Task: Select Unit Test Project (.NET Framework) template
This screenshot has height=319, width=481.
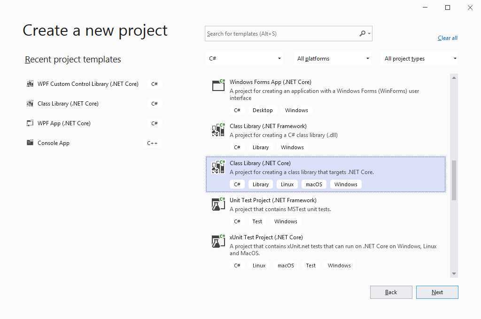Action: (x=326, y=212)
